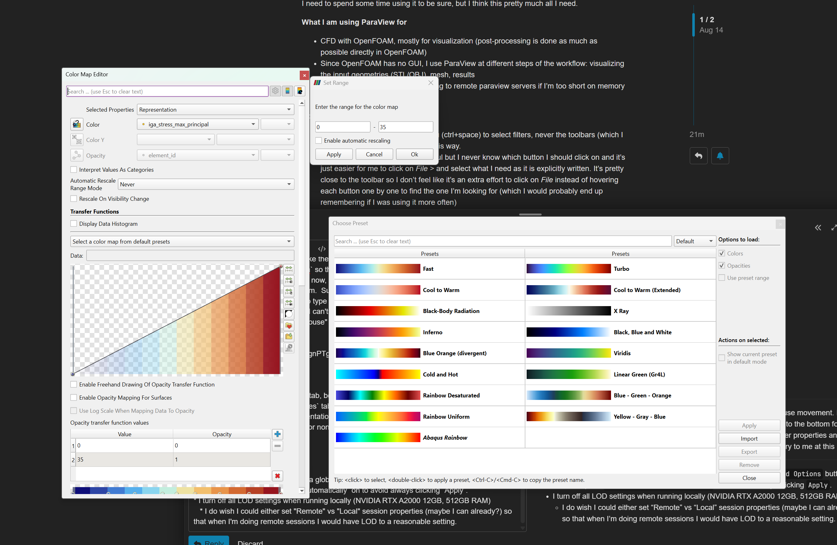
Task: Click the color map range maximum field showing 35
Action: click(x=405, y=127)
